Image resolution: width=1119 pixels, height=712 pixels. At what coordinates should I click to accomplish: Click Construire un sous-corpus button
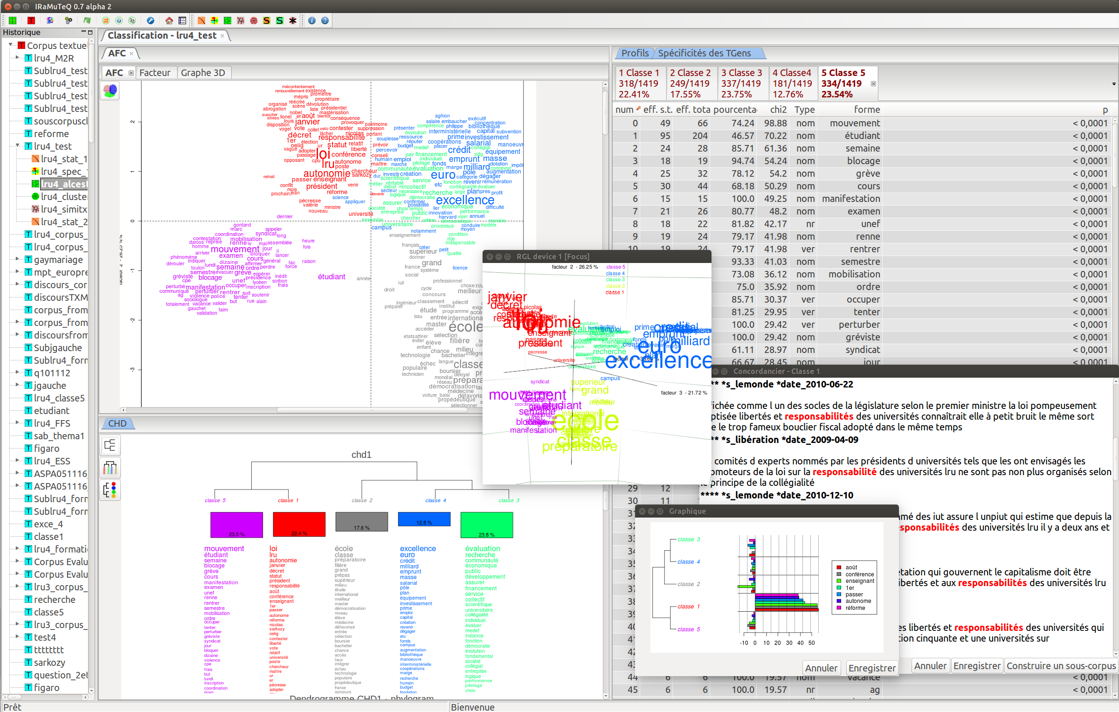point(1061,666)
